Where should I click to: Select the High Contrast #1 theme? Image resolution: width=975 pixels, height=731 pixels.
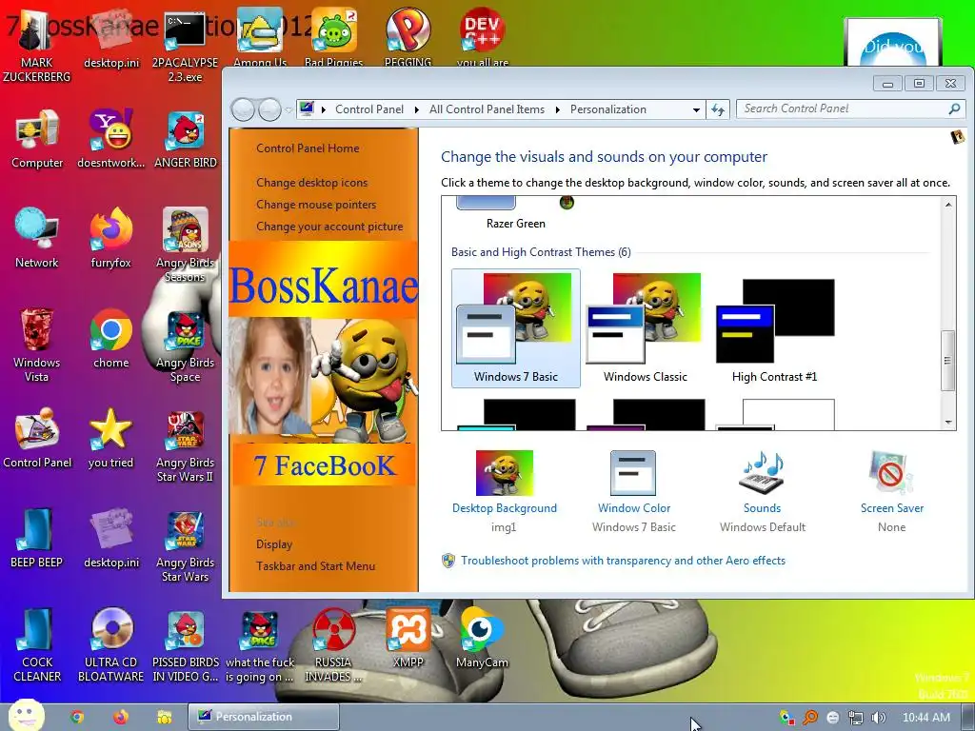point(775,328)
